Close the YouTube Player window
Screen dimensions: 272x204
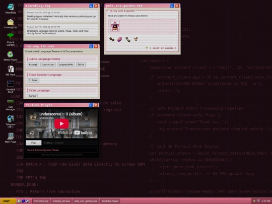[x=96, y=105]
